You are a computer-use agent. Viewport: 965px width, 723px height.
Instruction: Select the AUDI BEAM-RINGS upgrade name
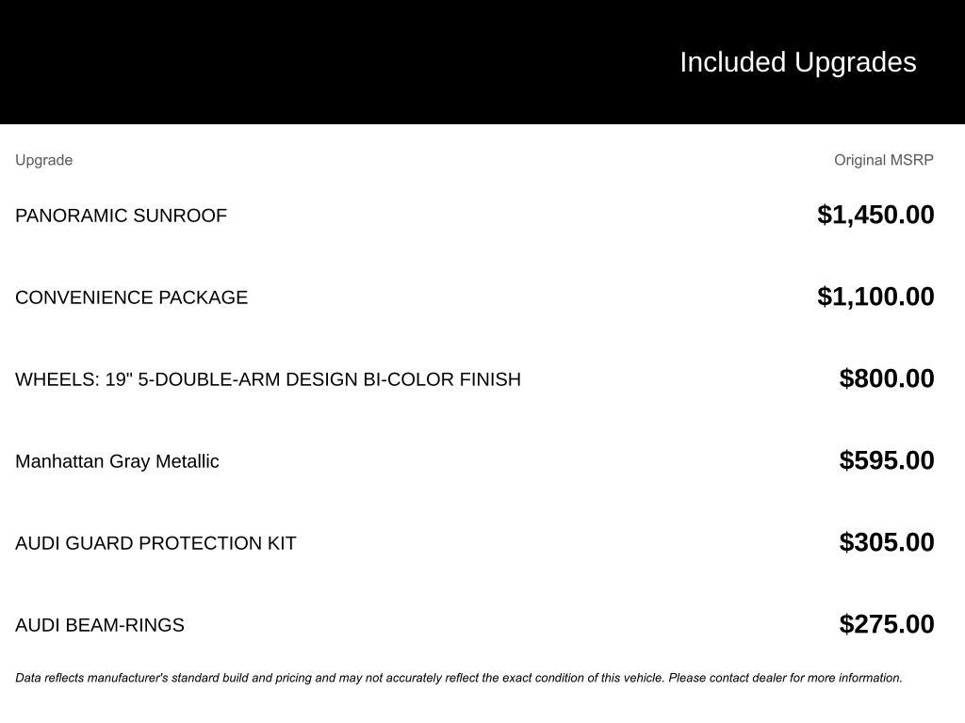click(100, 625)
